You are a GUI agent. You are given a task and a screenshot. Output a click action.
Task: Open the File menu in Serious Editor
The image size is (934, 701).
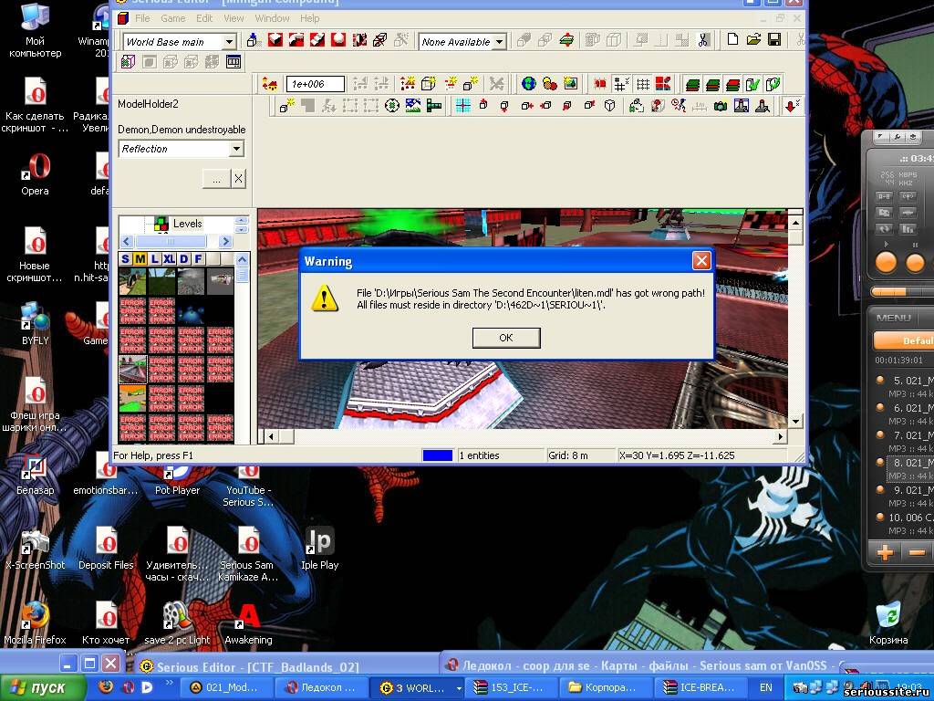[x=142, y=18]
